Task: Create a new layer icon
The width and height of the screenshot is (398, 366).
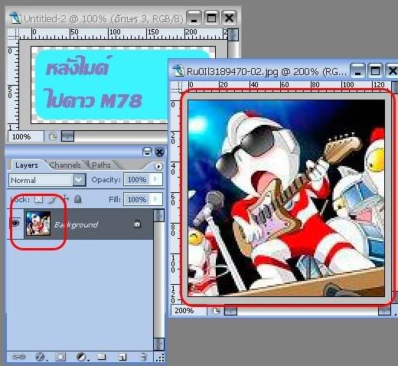Action: [x=122, y=357]
